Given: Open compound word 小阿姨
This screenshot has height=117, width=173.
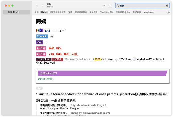Looking at the screenshot, I should coord(49,79).
